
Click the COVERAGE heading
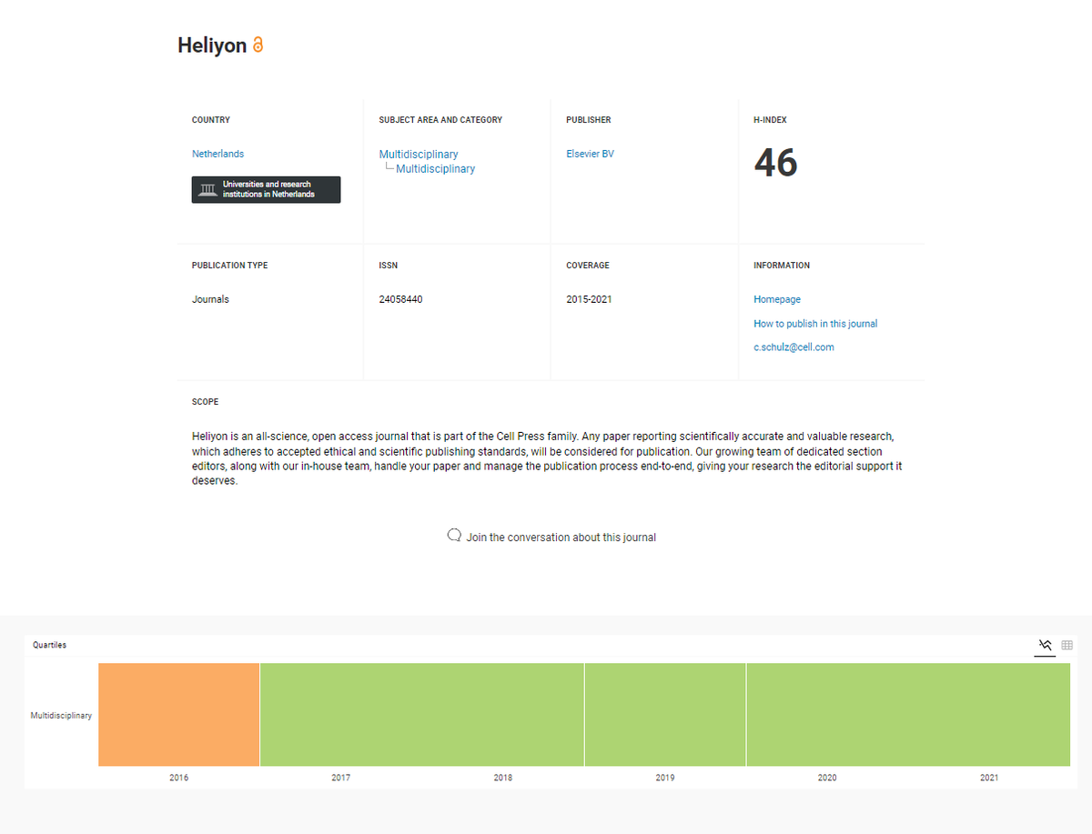click(x=588, y=266)
